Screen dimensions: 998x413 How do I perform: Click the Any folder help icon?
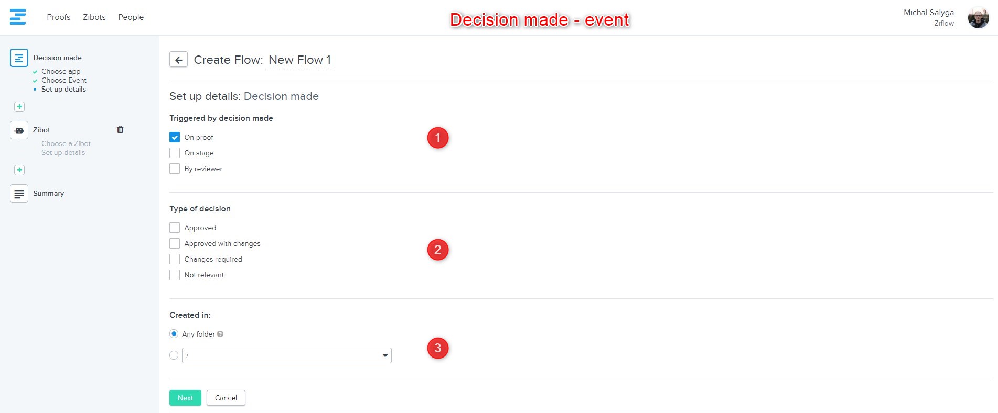[x=220, y=334]
